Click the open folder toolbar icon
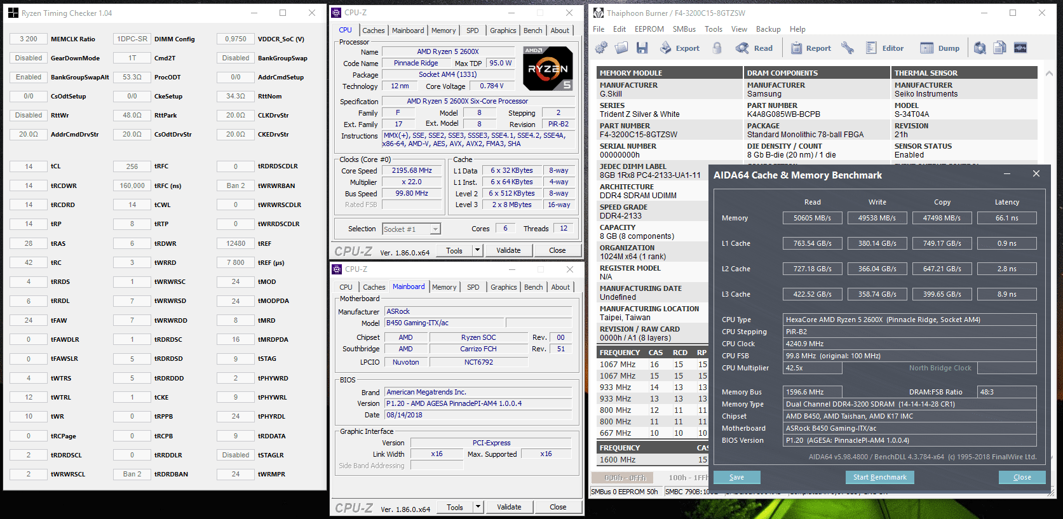 point(621,48)
